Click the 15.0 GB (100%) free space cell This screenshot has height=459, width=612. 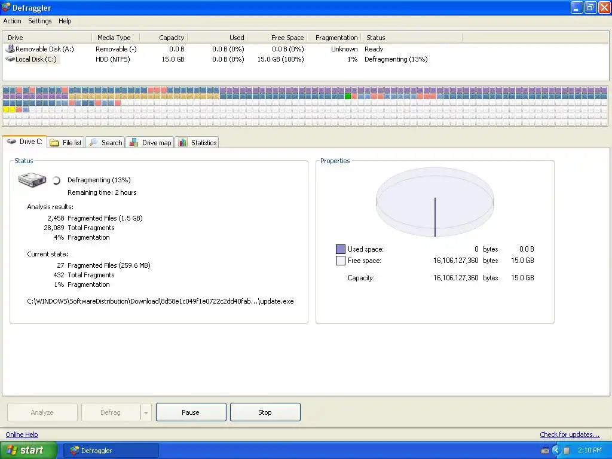point(280,59)
